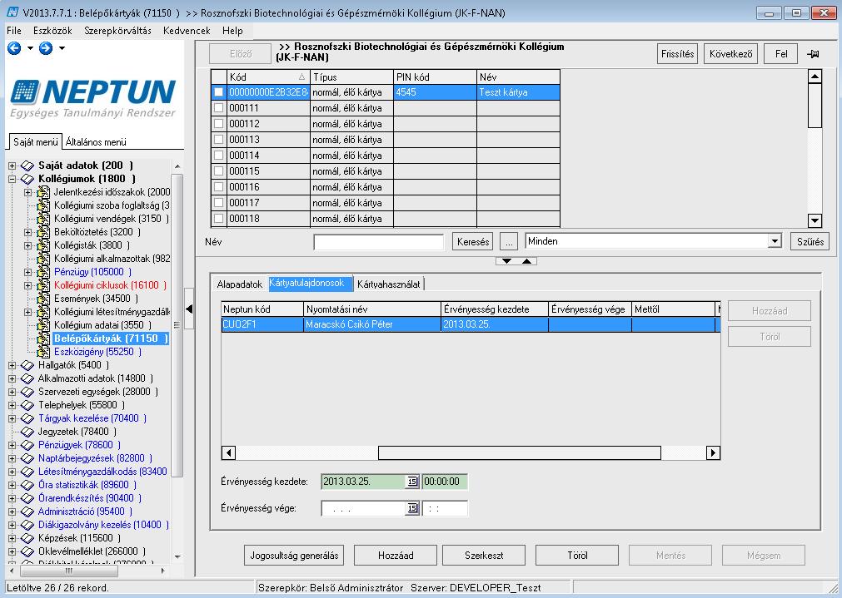Click the NEPTUN logo
842x598 pixels.
pos(93,97)
